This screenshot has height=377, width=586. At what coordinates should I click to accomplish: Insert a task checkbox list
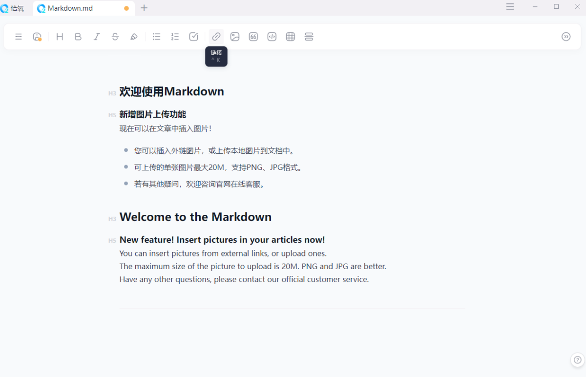(194, 37)
